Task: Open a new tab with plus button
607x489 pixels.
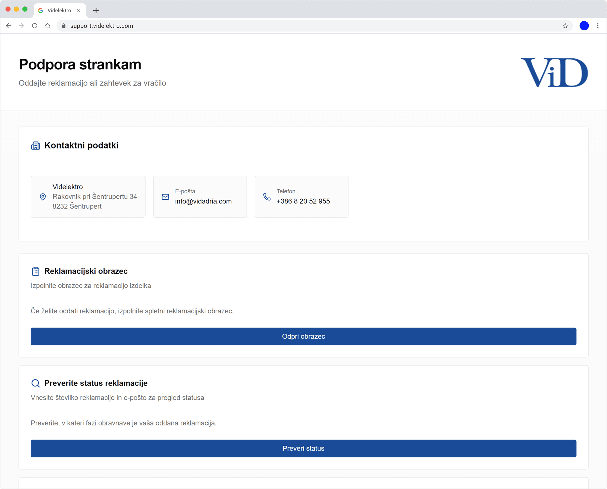Action: [96, 10]
